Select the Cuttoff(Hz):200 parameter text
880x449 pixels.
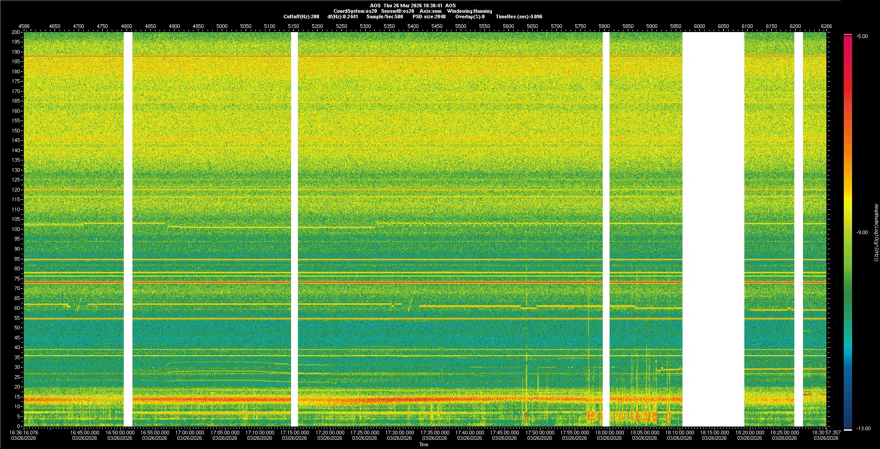(x=301, y=16)
